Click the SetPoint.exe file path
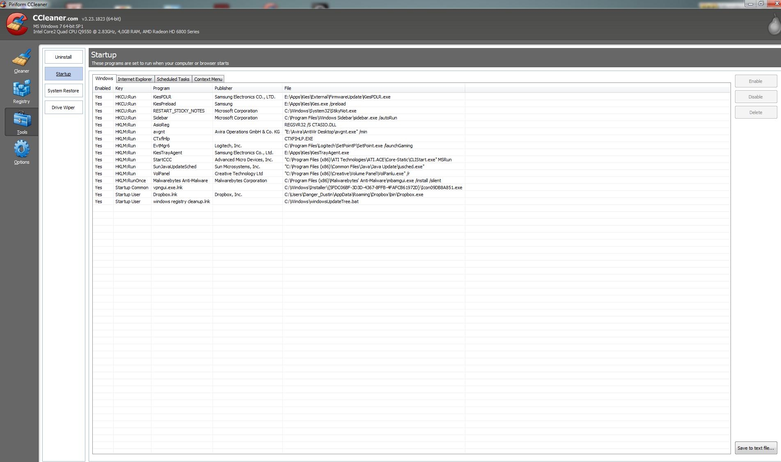 [x=348, y=146]
